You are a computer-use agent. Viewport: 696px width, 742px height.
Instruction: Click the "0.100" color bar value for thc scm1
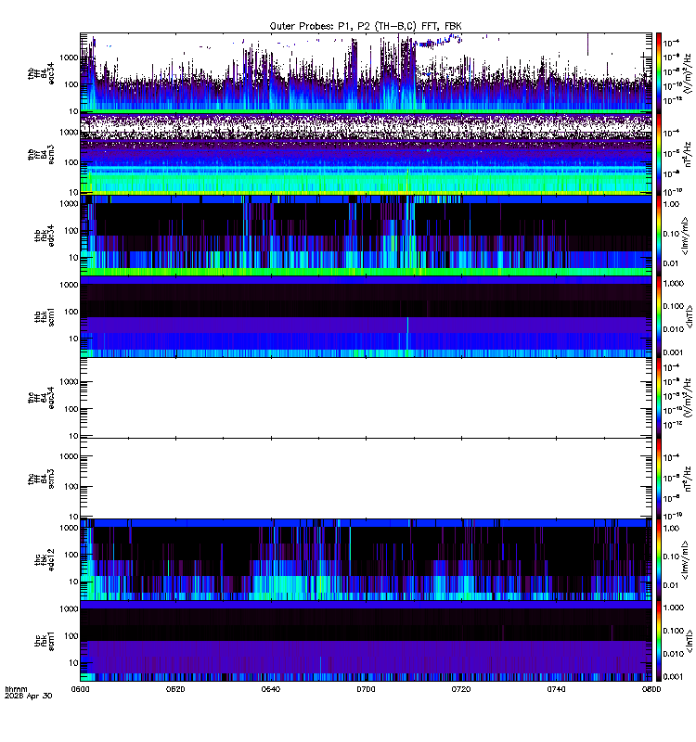pyautogui.click(x=674, y=631)
